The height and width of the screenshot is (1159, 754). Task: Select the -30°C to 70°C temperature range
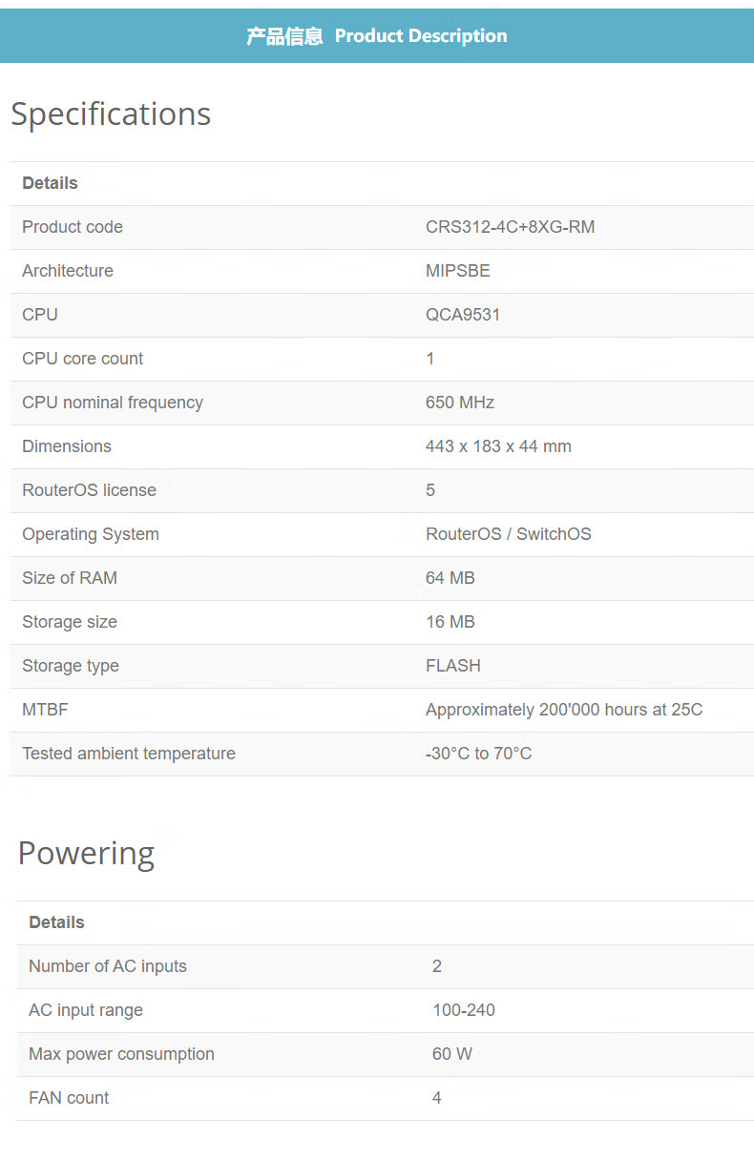tap(478, 754)
